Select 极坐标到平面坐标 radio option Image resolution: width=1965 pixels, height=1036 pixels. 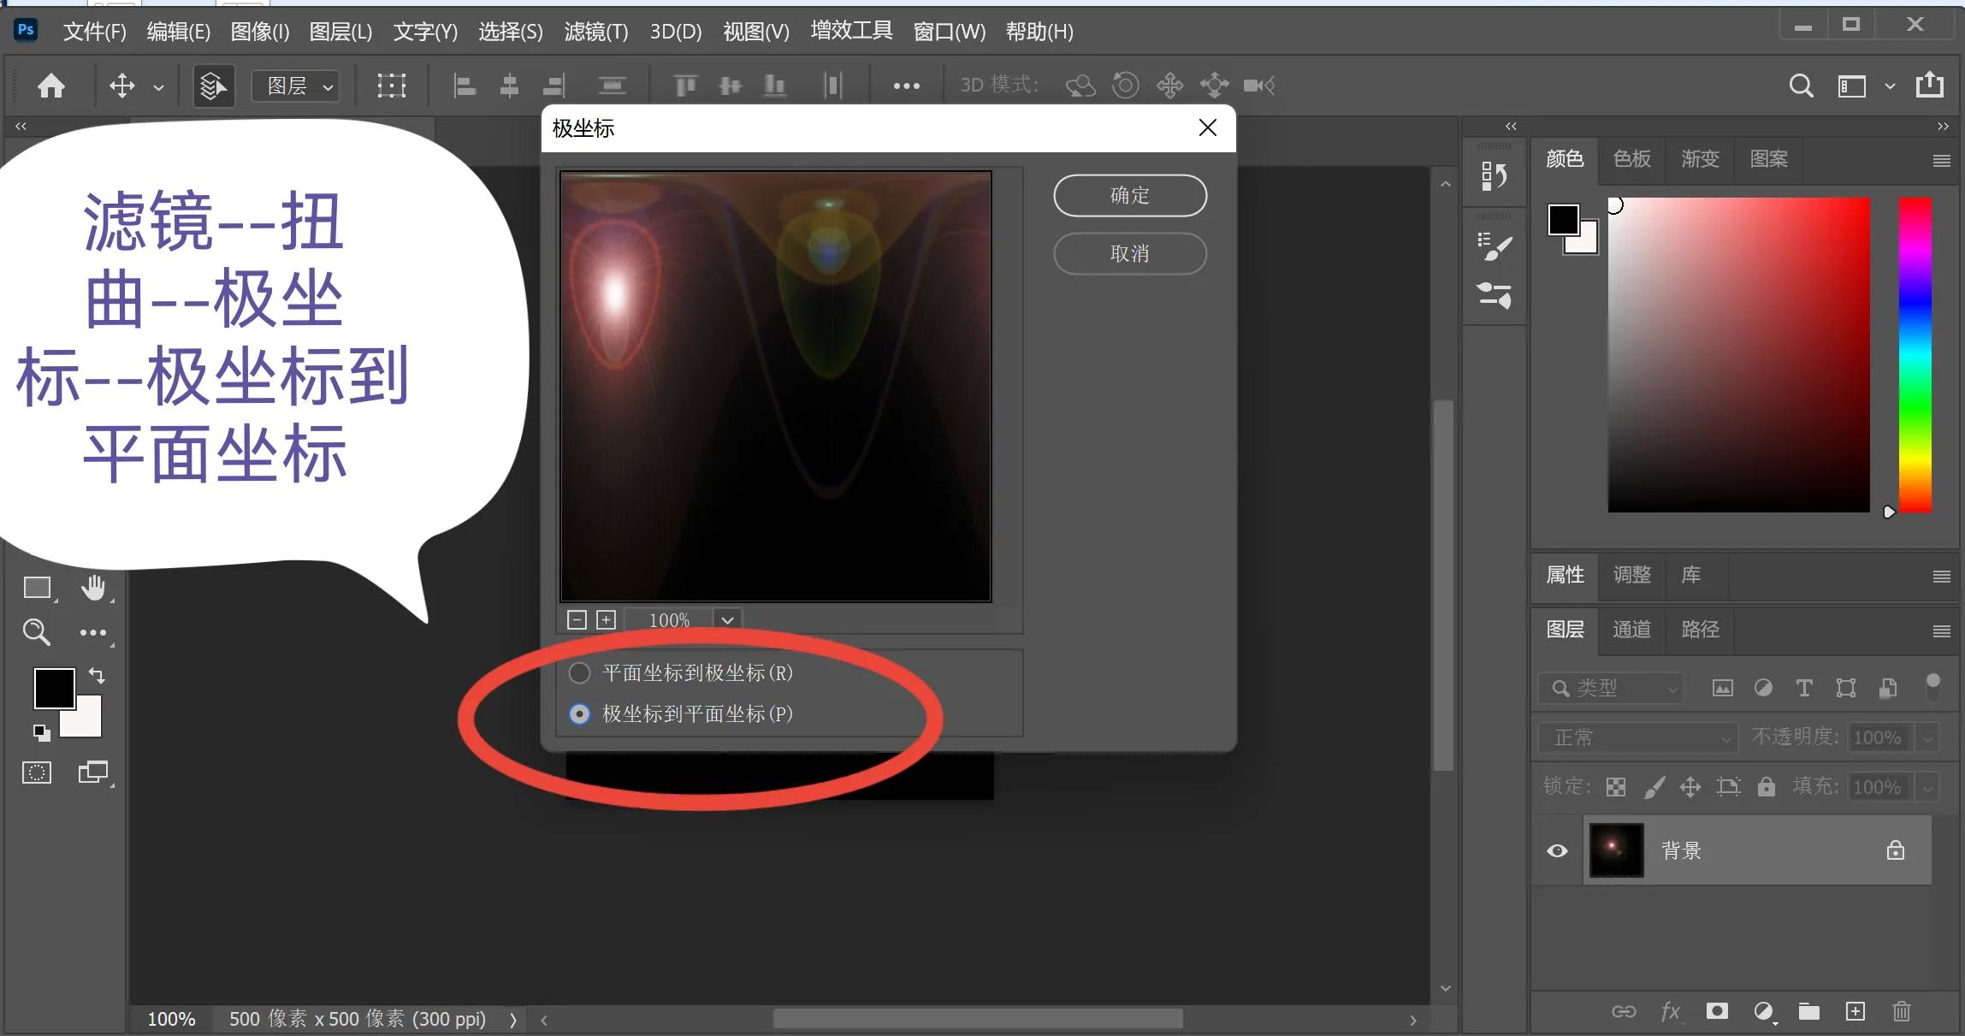[580, 714]
